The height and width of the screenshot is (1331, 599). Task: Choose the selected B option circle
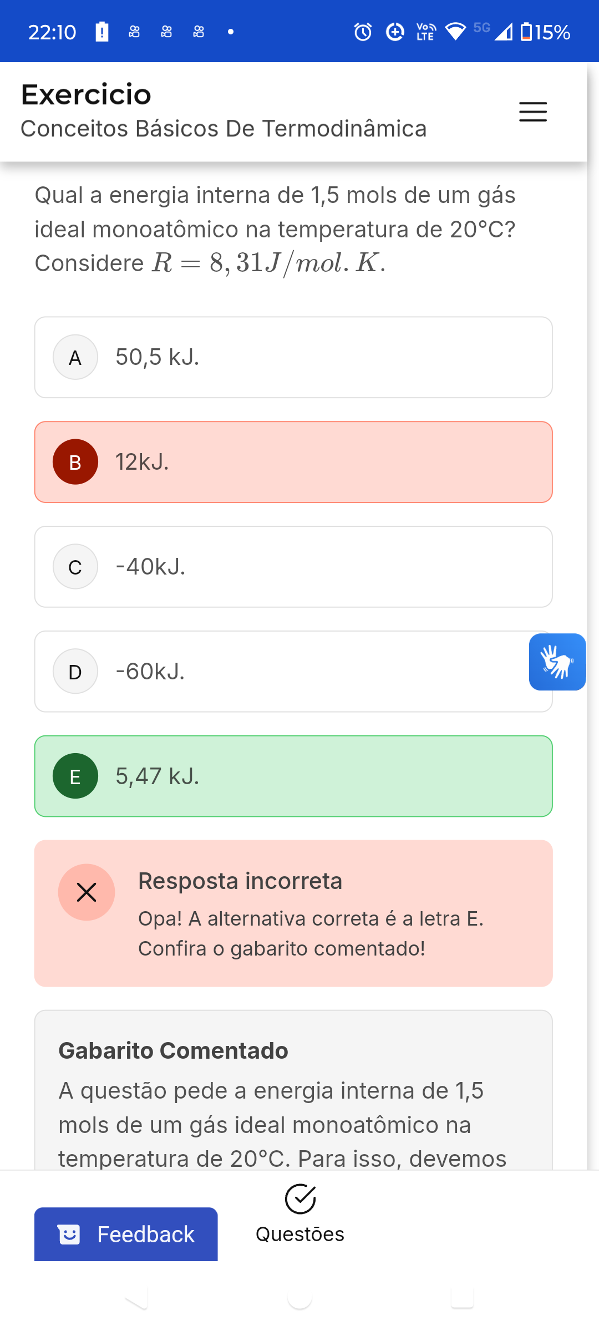[x=75, y=462]
